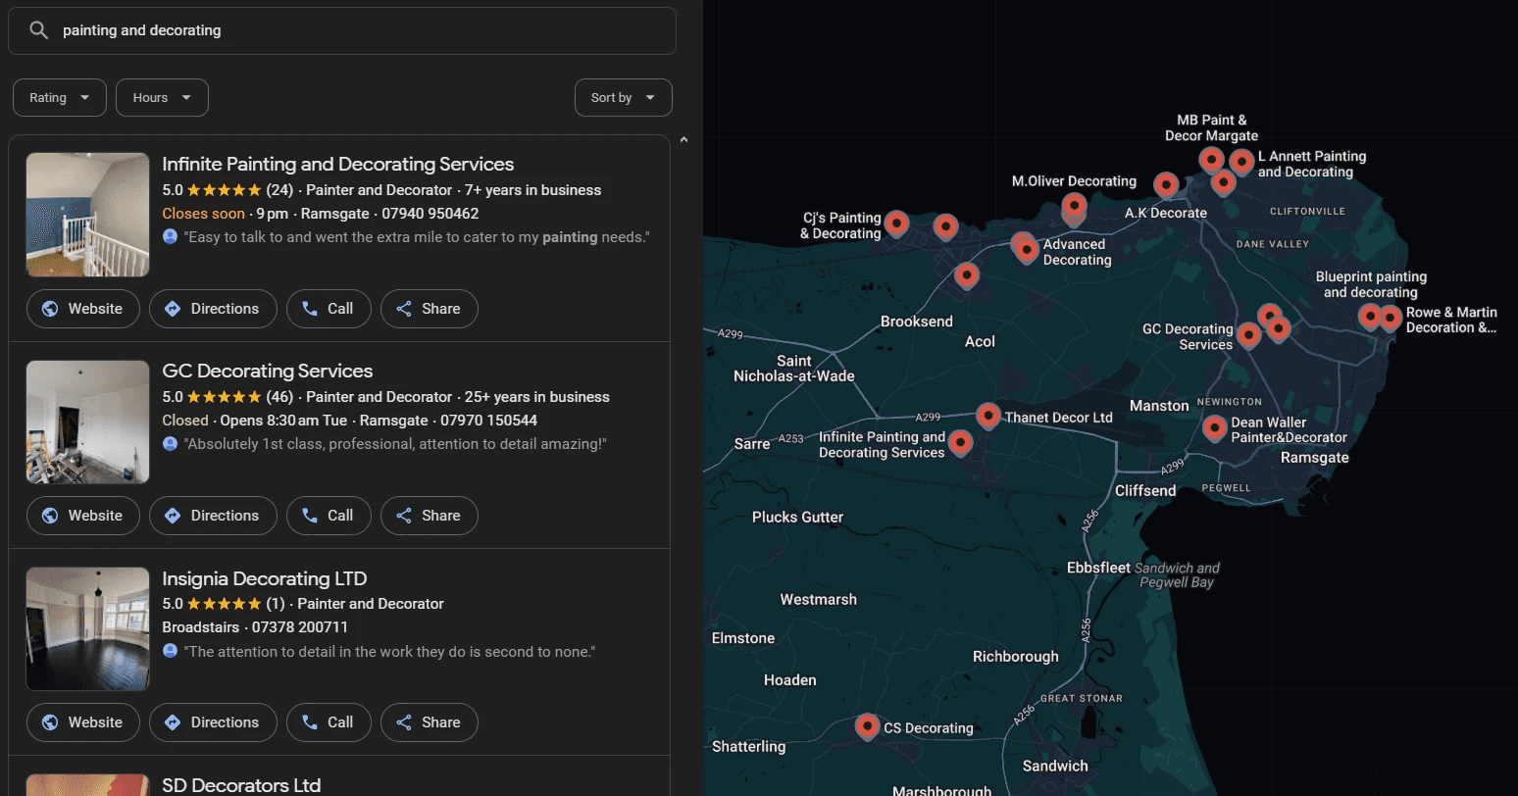1518x796 pixels.
Task: Call Infinite Painting and Decorating Services
Action: pos(329,309)
